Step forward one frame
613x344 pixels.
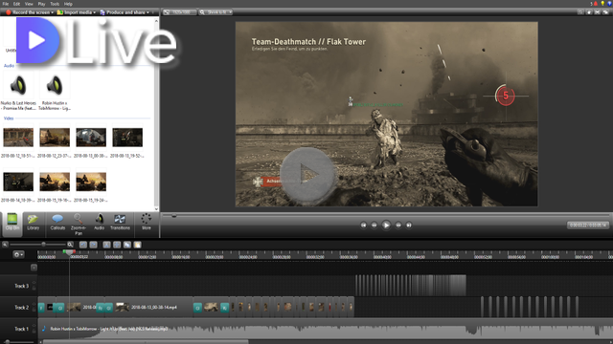coord(398,226)
